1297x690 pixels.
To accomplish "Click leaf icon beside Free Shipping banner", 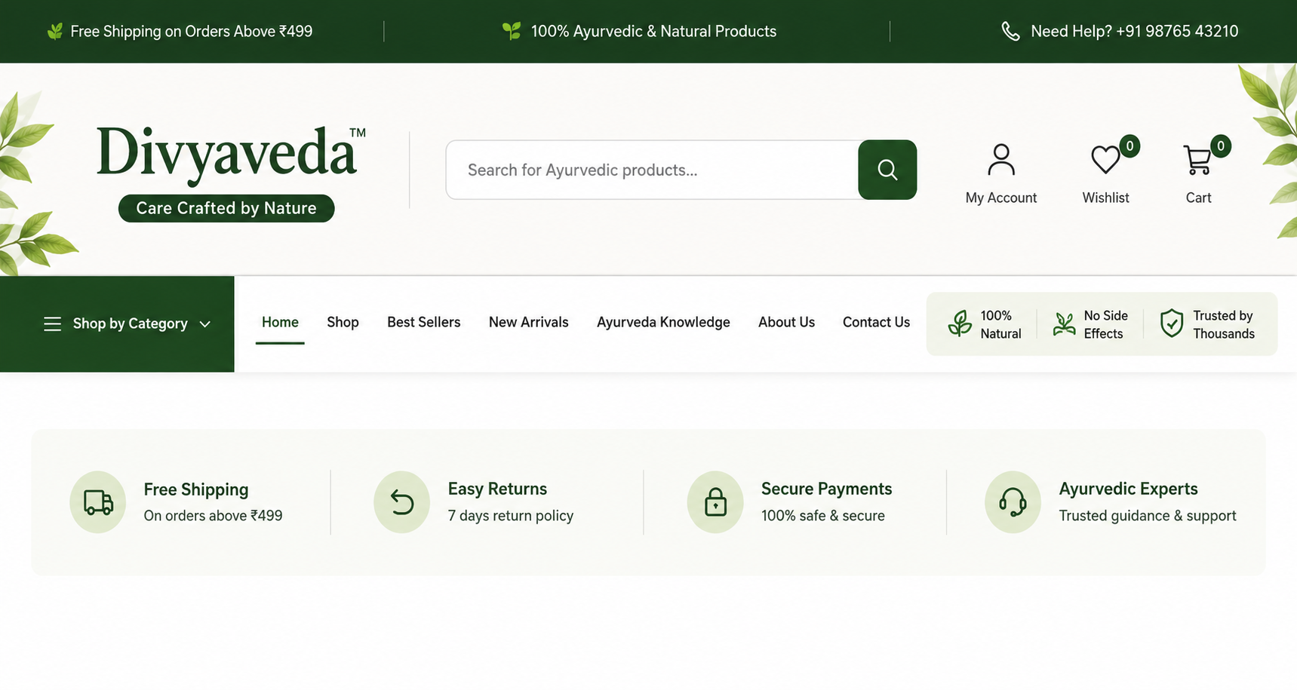I will click(55, 31).
